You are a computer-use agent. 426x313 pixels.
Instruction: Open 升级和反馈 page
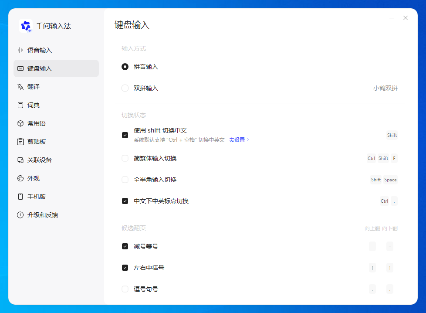pyautogui.click(x=56, y=215)
